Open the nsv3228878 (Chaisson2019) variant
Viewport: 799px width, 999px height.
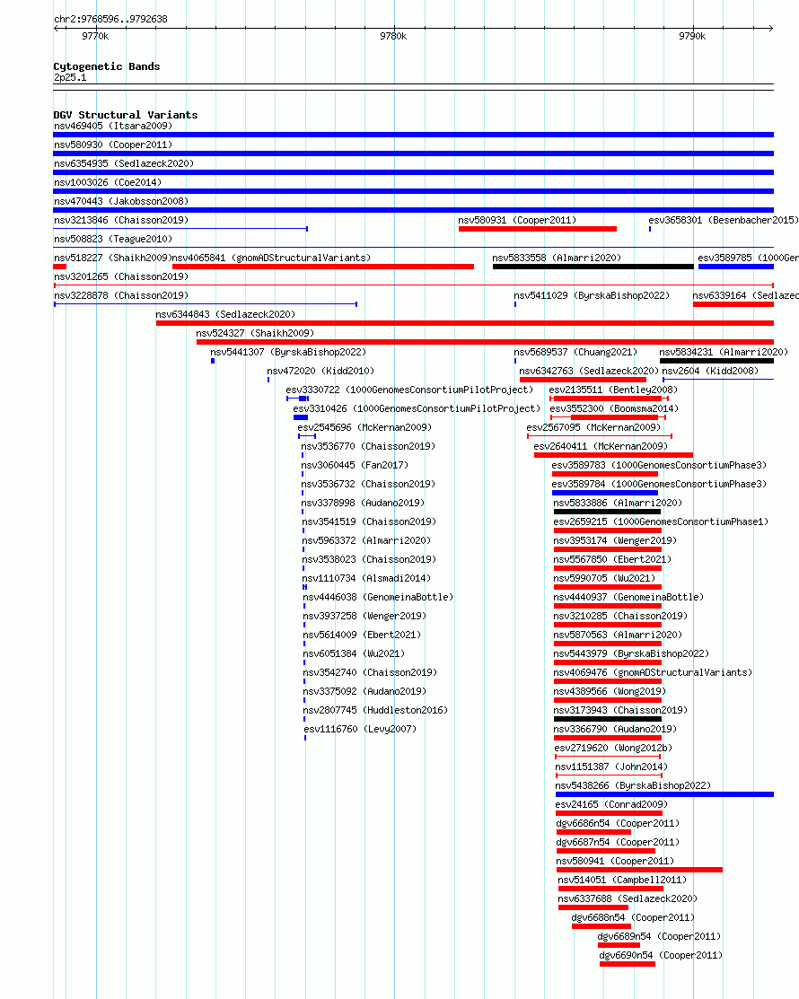point(121,295)
